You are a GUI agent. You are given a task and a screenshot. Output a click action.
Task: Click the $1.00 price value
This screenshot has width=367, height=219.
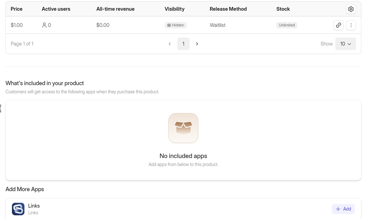(x=16, y=25)
